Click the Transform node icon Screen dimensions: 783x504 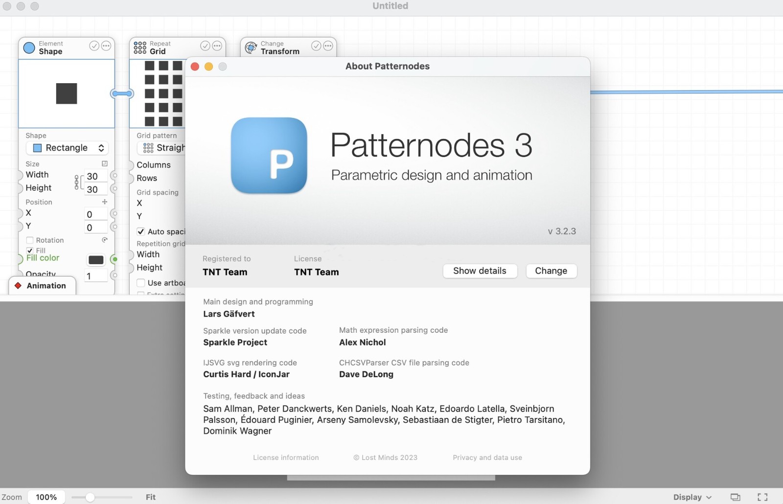(x=251, y=47)
